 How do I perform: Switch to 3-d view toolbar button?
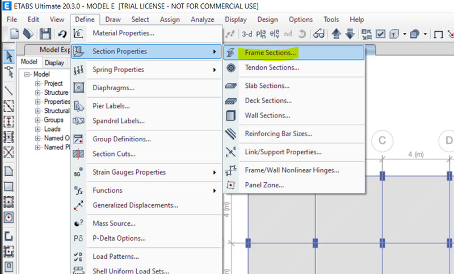click(247, 34)
